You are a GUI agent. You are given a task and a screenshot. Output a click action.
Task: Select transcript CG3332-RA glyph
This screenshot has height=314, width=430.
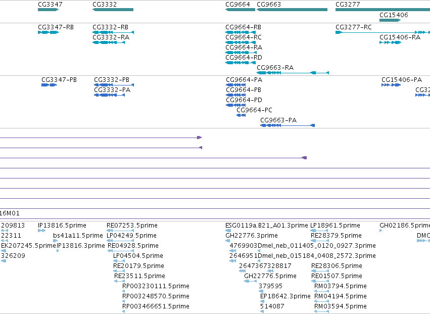(109, 42)
